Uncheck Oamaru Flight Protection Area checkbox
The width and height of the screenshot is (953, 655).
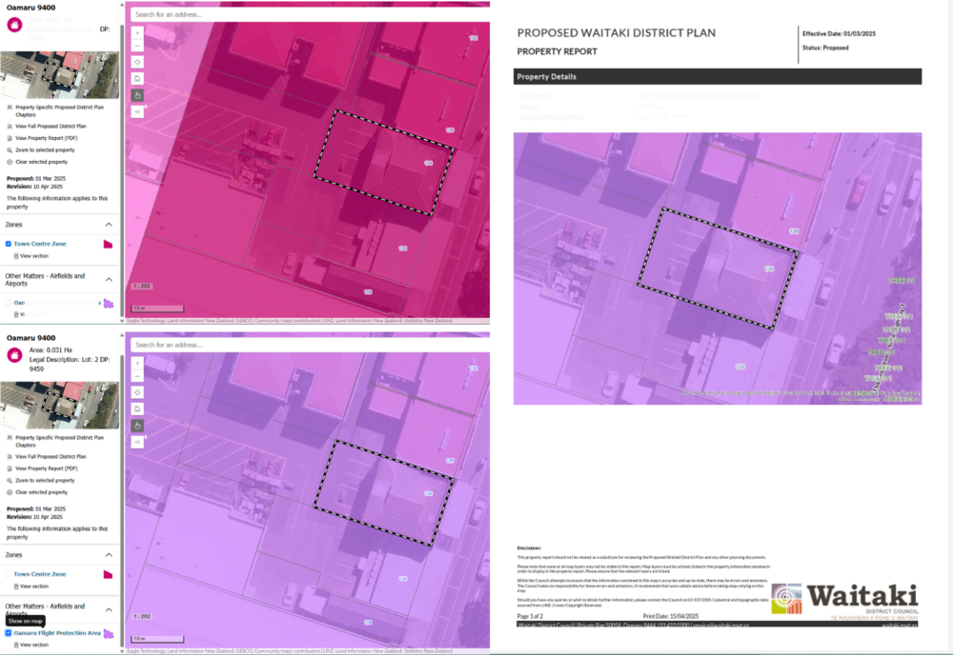pyautogui.click(x=10, y=633)
